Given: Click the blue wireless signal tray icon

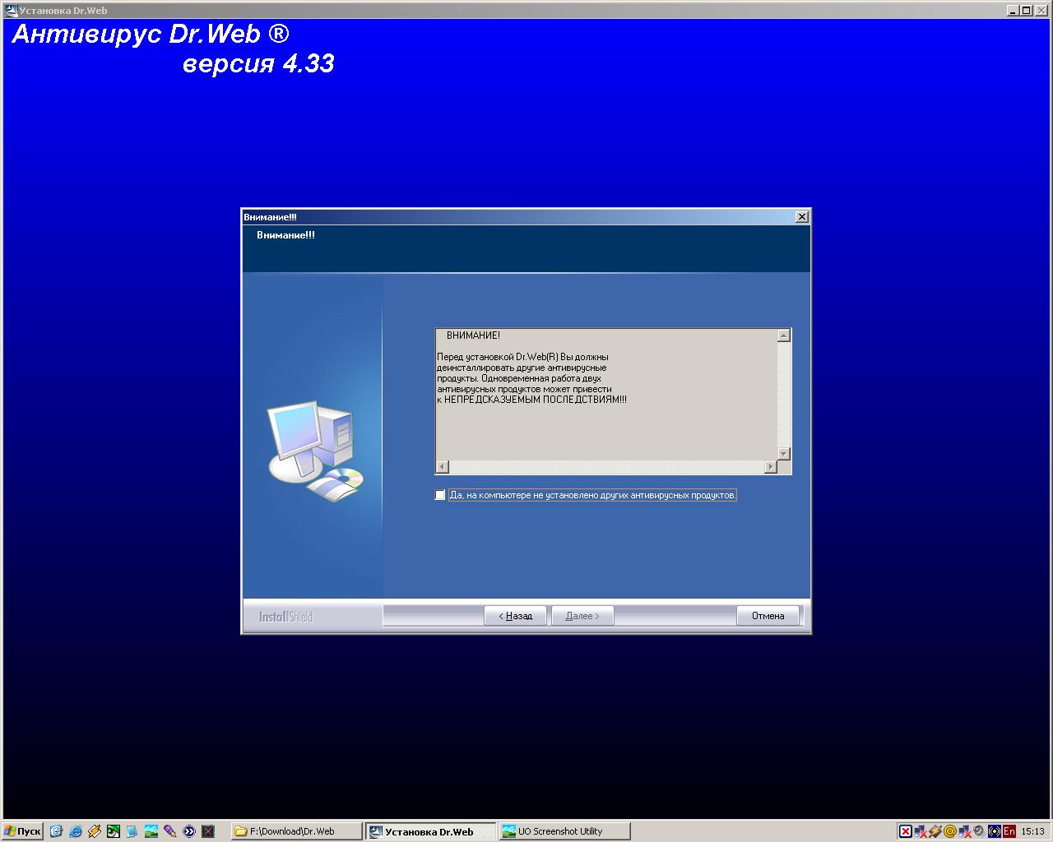Looking at the screenshot, I should tap(994, 831).
